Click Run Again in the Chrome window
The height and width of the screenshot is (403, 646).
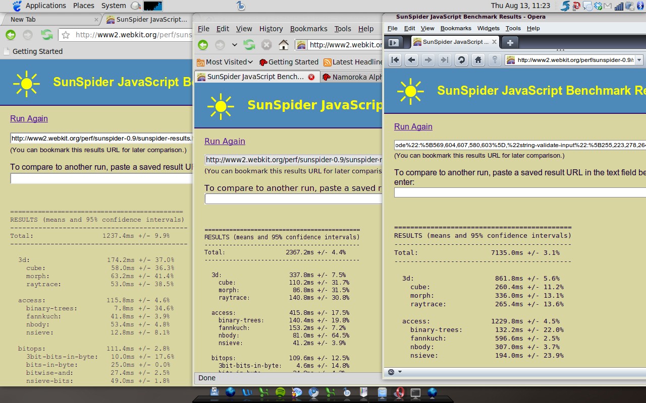pyautogui.click(x=29, y=118)
